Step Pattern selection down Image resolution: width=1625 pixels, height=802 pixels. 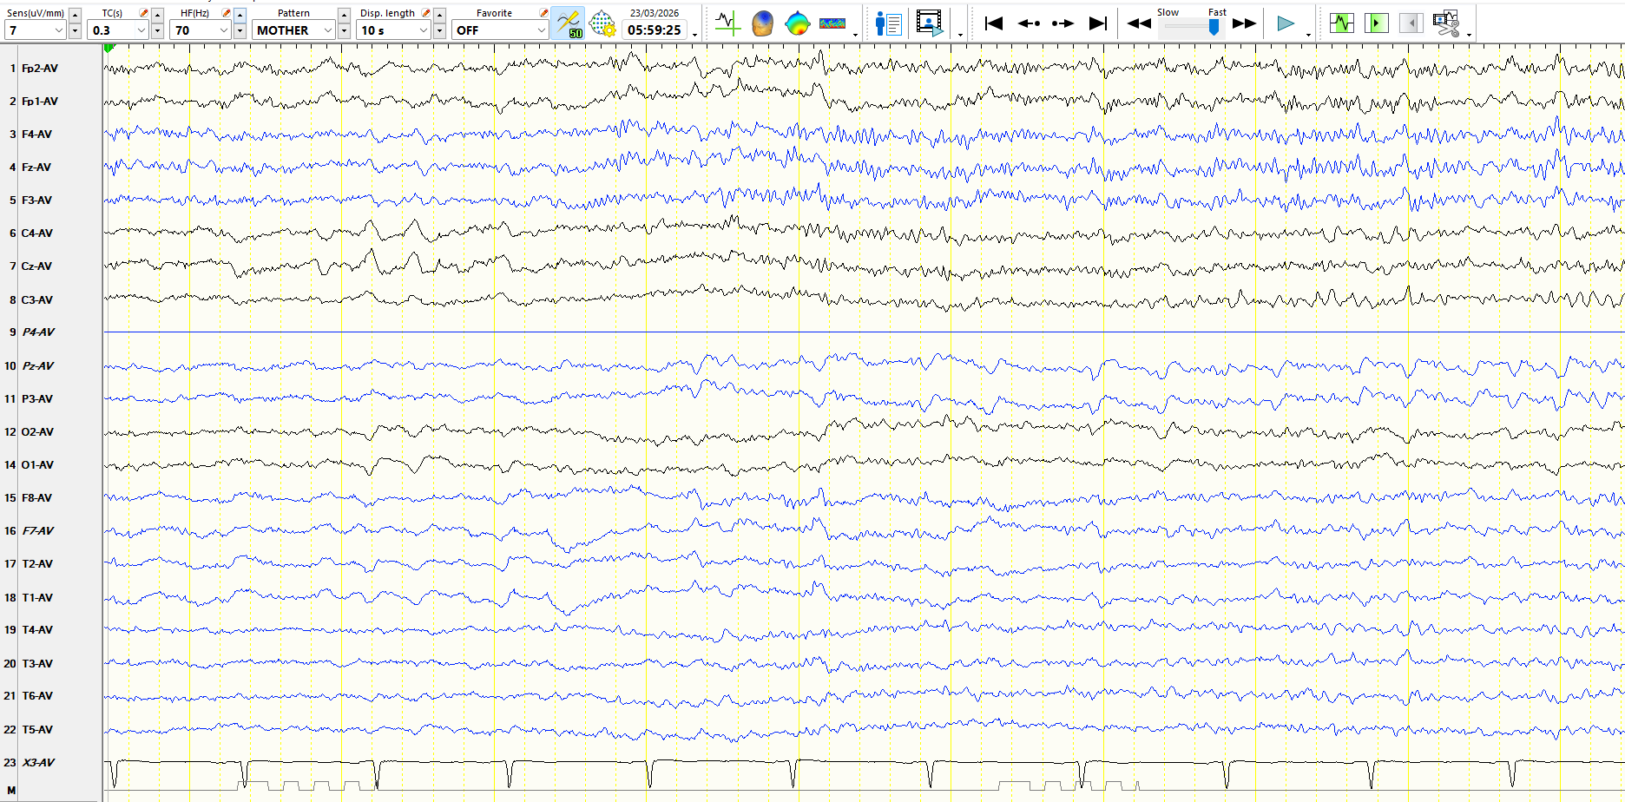pos(345,31)
